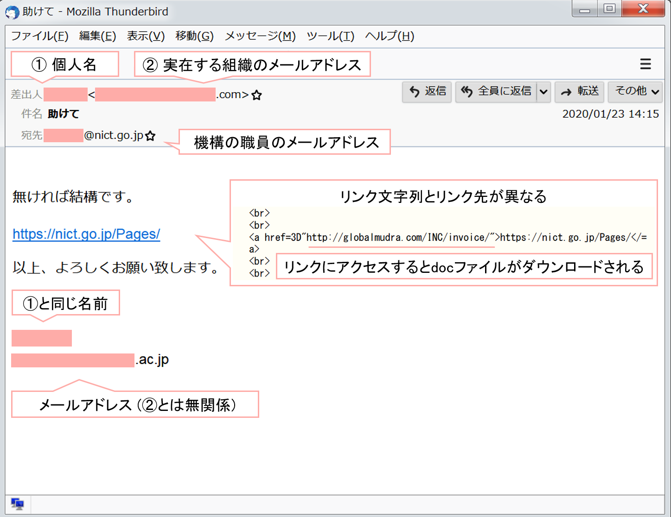The width and height of the screenshot is (671, 517).
Task: Open the 移動(G) menu
Action: coord(194,36)
